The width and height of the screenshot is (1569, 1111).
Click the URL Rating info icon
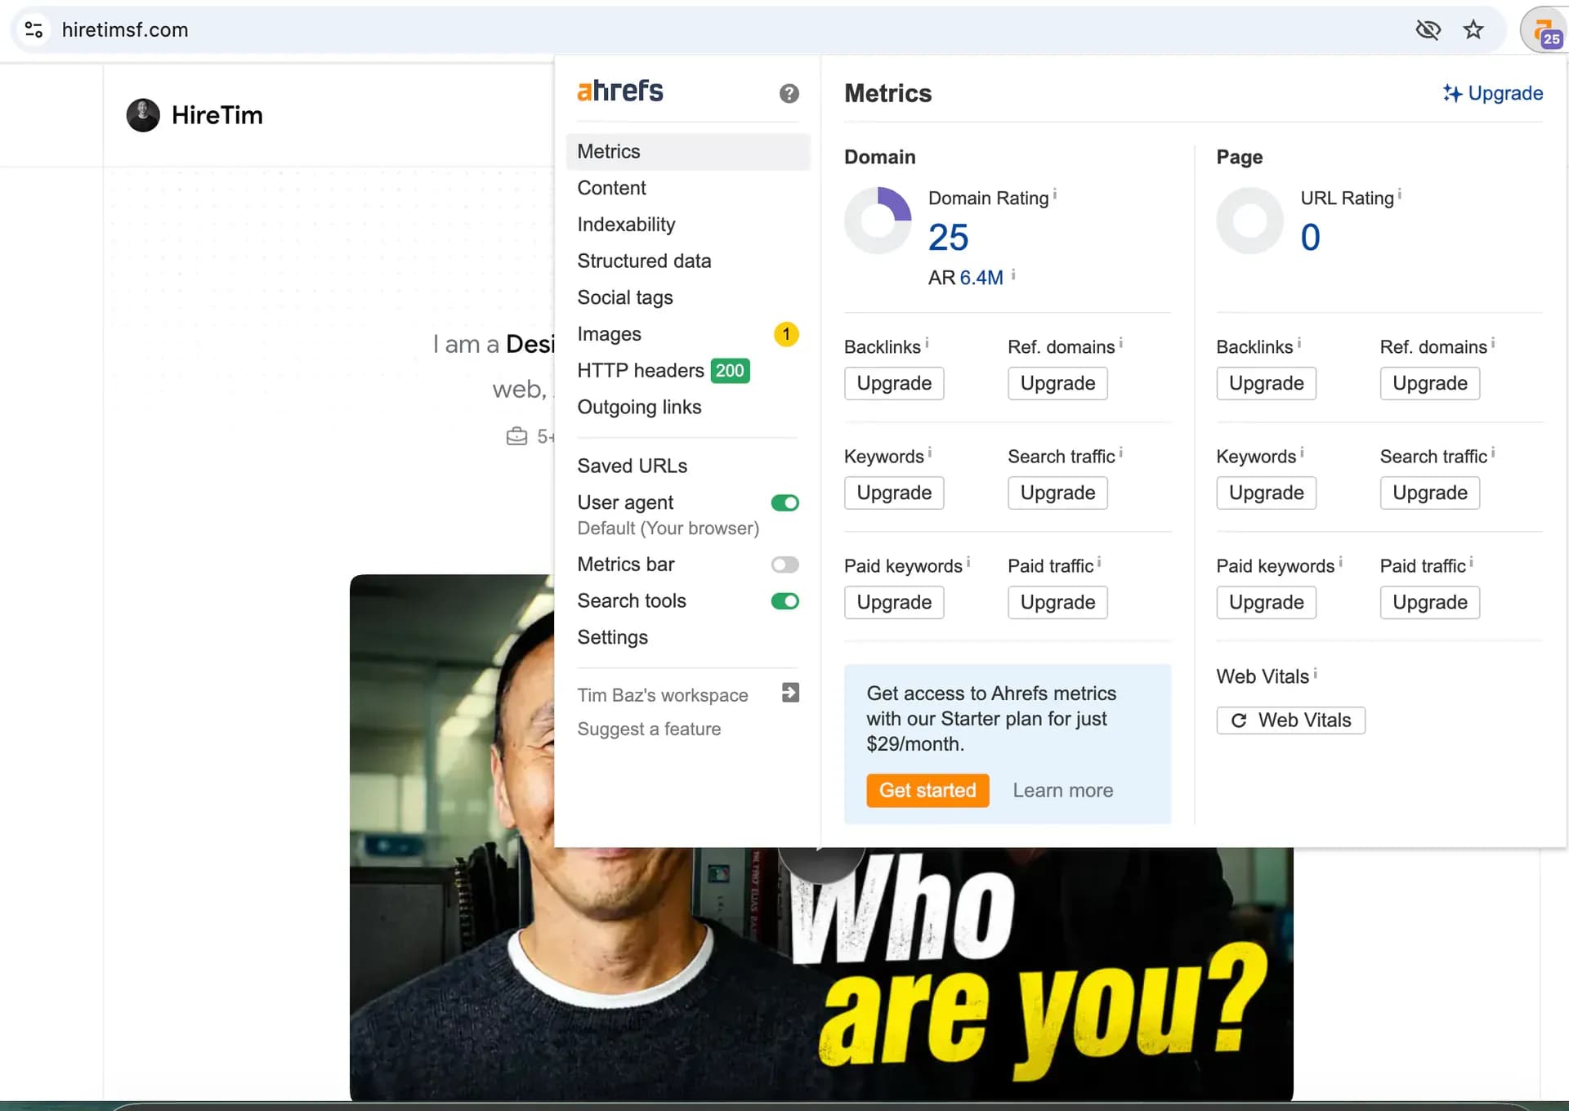tap(1399, 194)
